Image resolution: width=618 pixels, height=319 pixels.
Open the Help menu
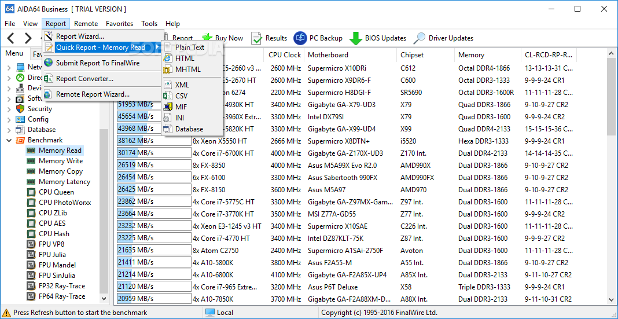pos(172,24)
